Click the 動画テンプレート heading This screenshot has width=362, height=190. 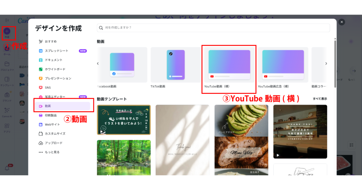point(112,99)
